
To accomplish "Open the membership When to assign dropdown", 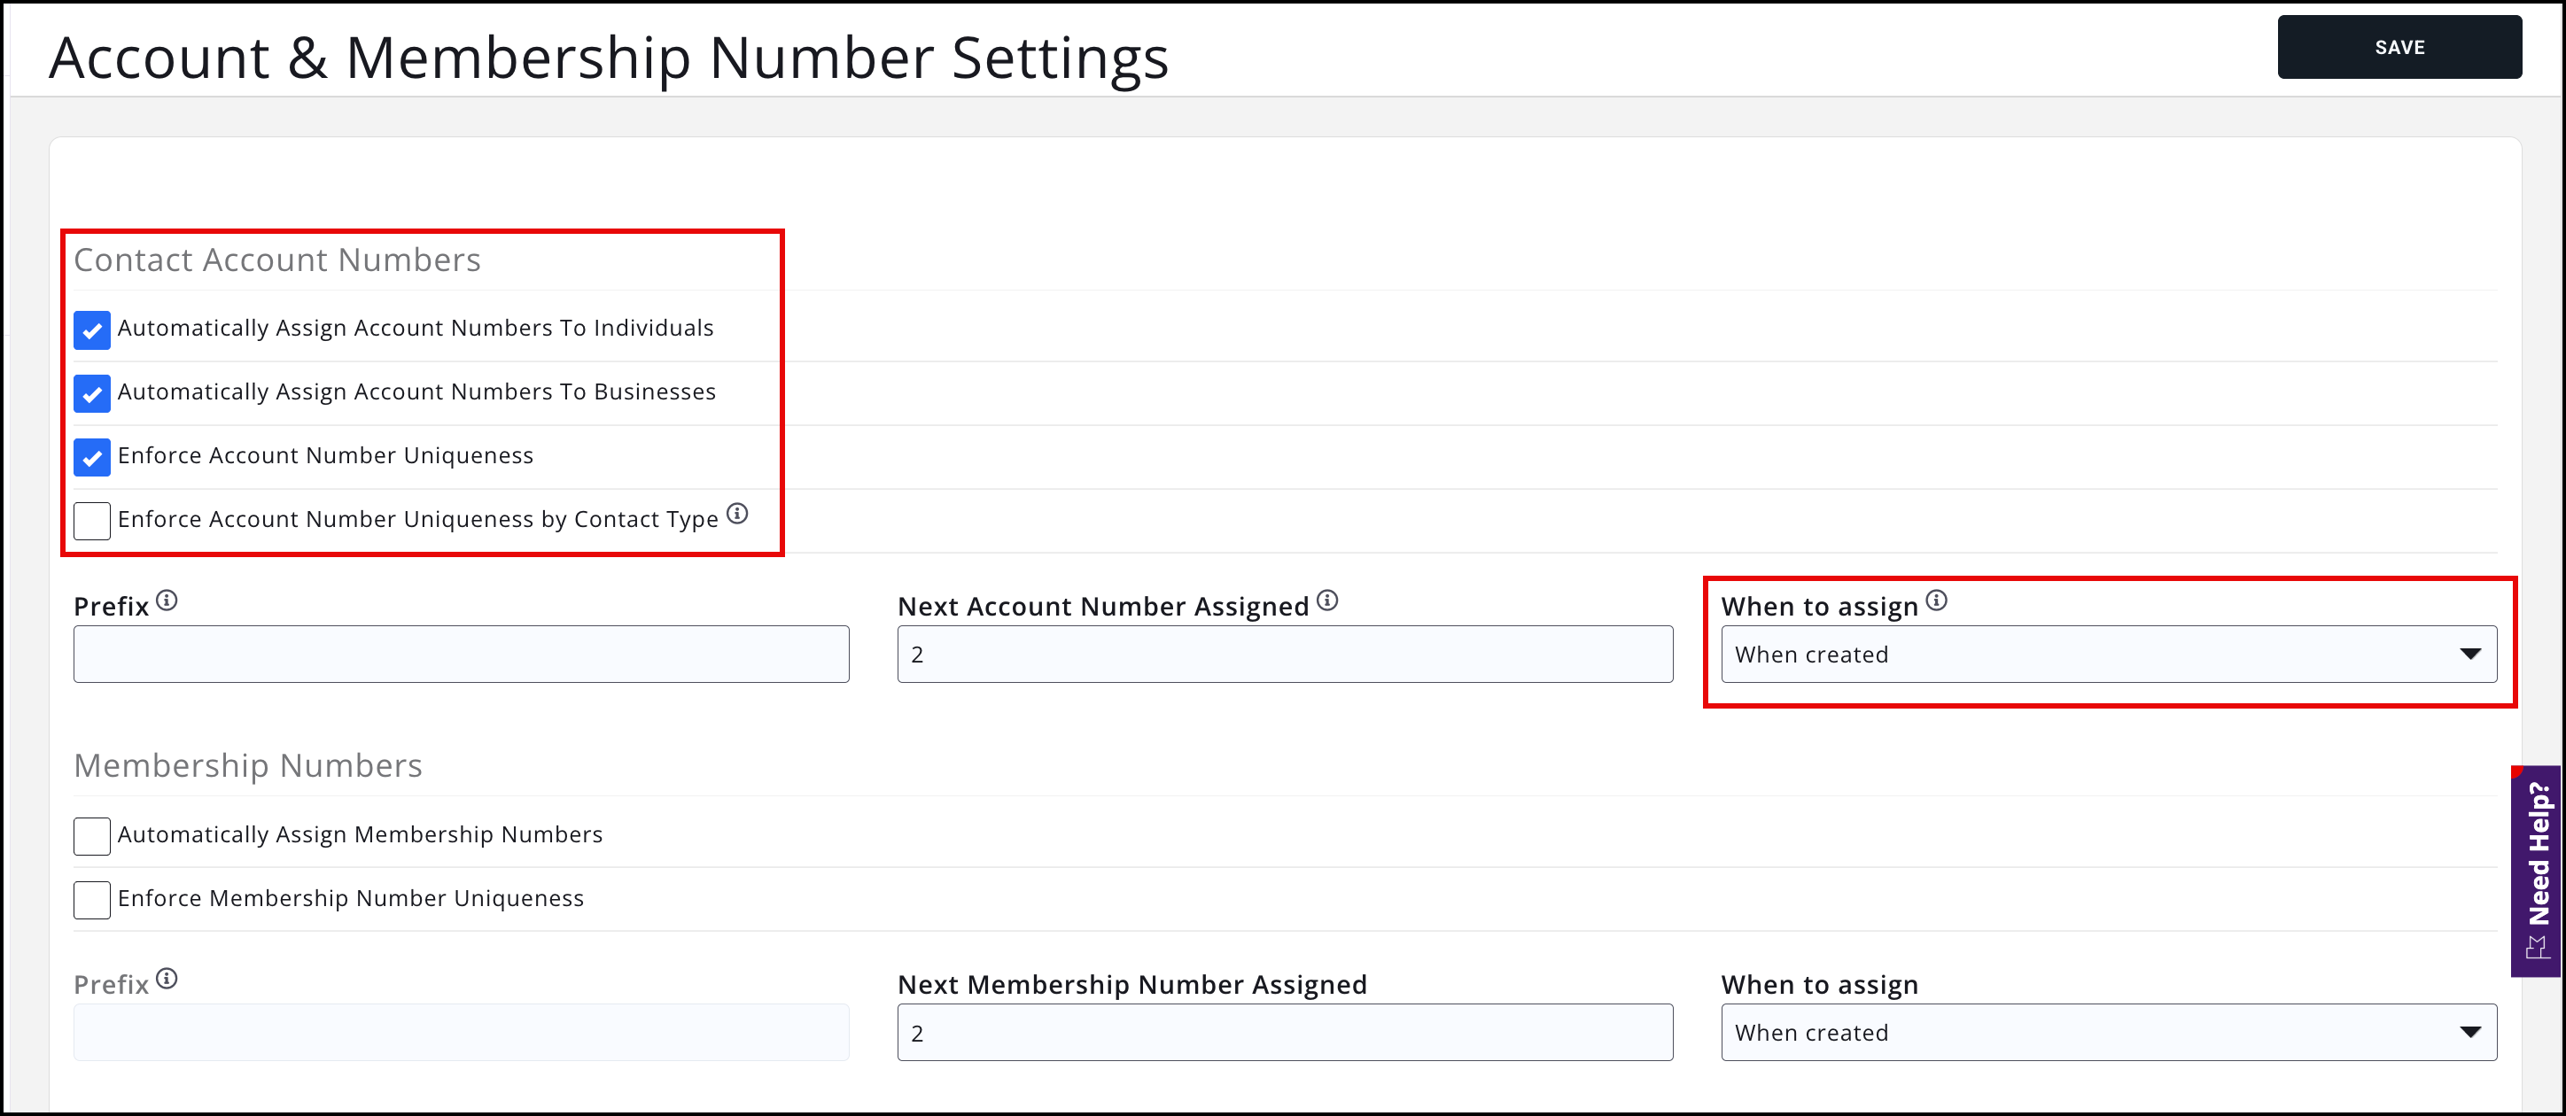I will pos(2109,1033).
